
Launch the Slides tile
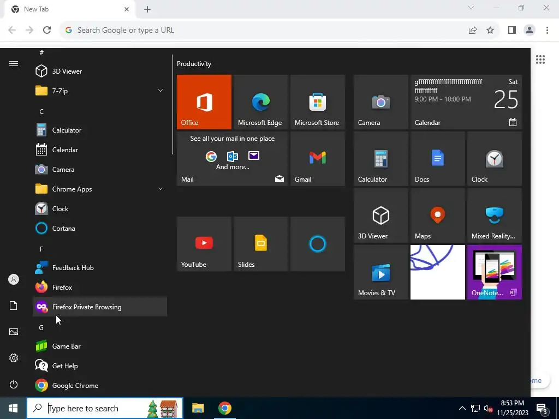pyautogui.click(x=260, y=244)
